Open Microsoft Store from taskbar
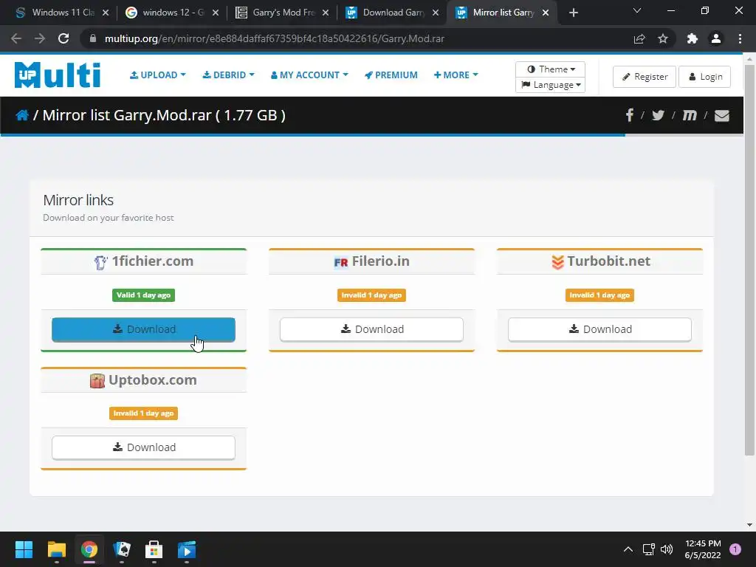Screen dimensions: 756x567 [x=154, y=549]
